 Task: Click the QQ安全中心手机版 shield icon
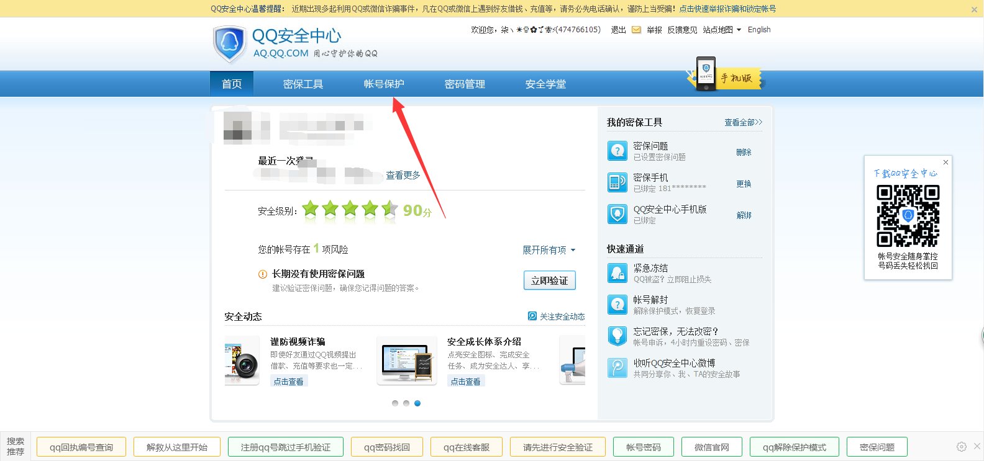[617, 214]
